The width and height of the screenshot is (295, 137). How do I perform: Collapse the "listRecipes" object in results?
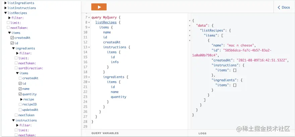[x=190, y=30]
